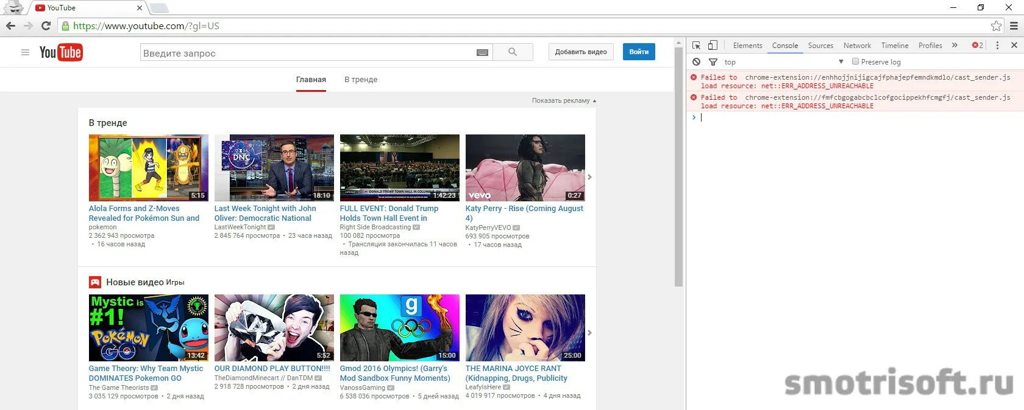
Task: Reload the page with refresh icon
Action: click(x=46, y=26)
